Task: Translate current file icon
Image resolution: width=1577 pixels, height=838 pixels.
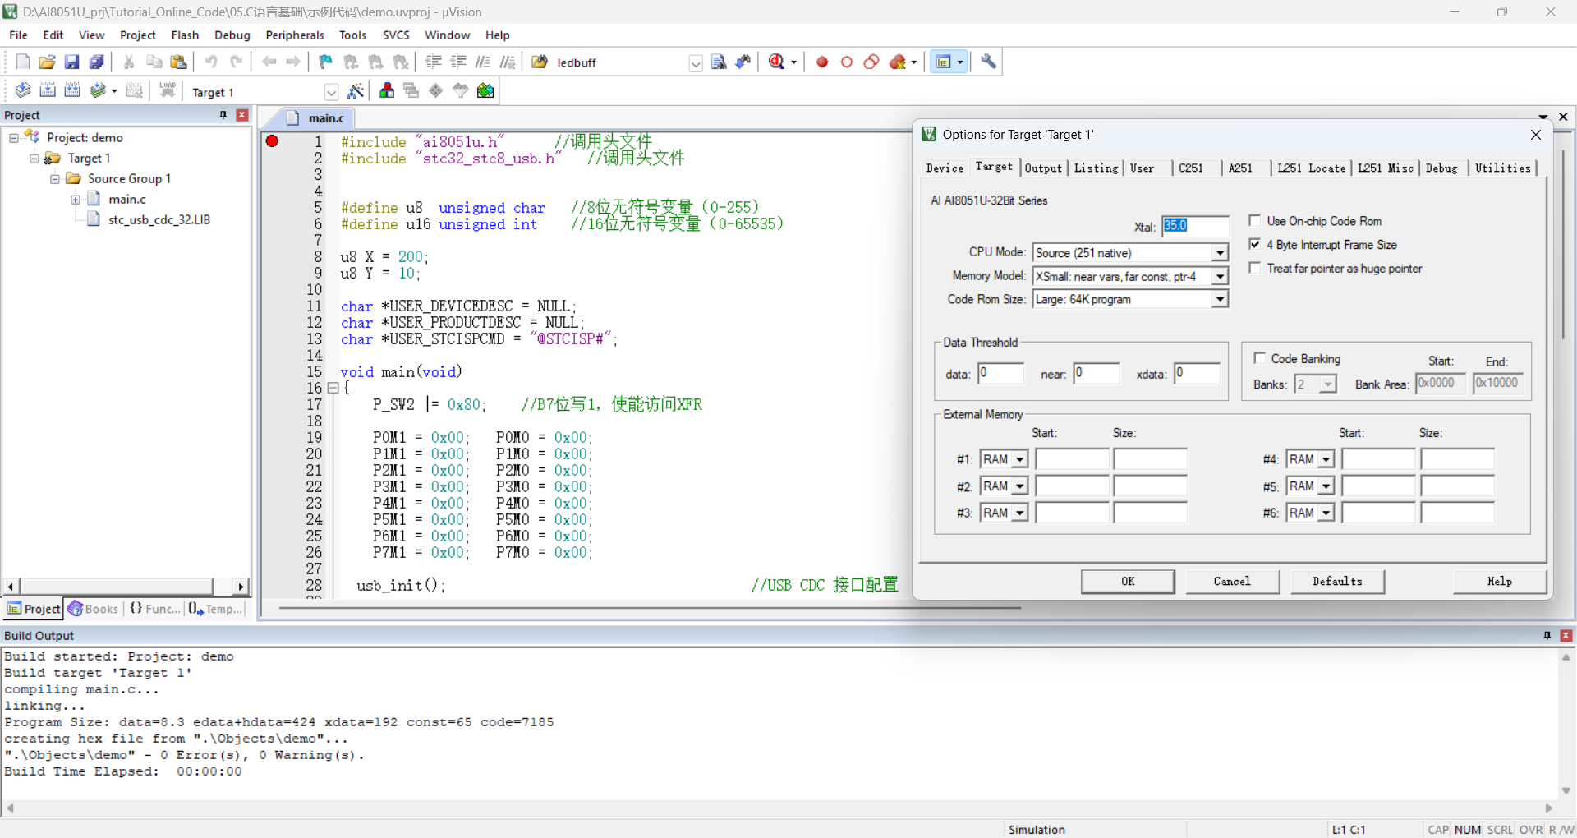Action: [23, 91]
